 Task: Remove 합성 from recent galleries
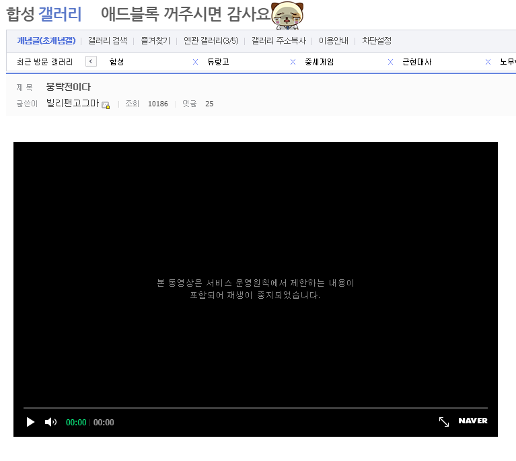[195, 62]
